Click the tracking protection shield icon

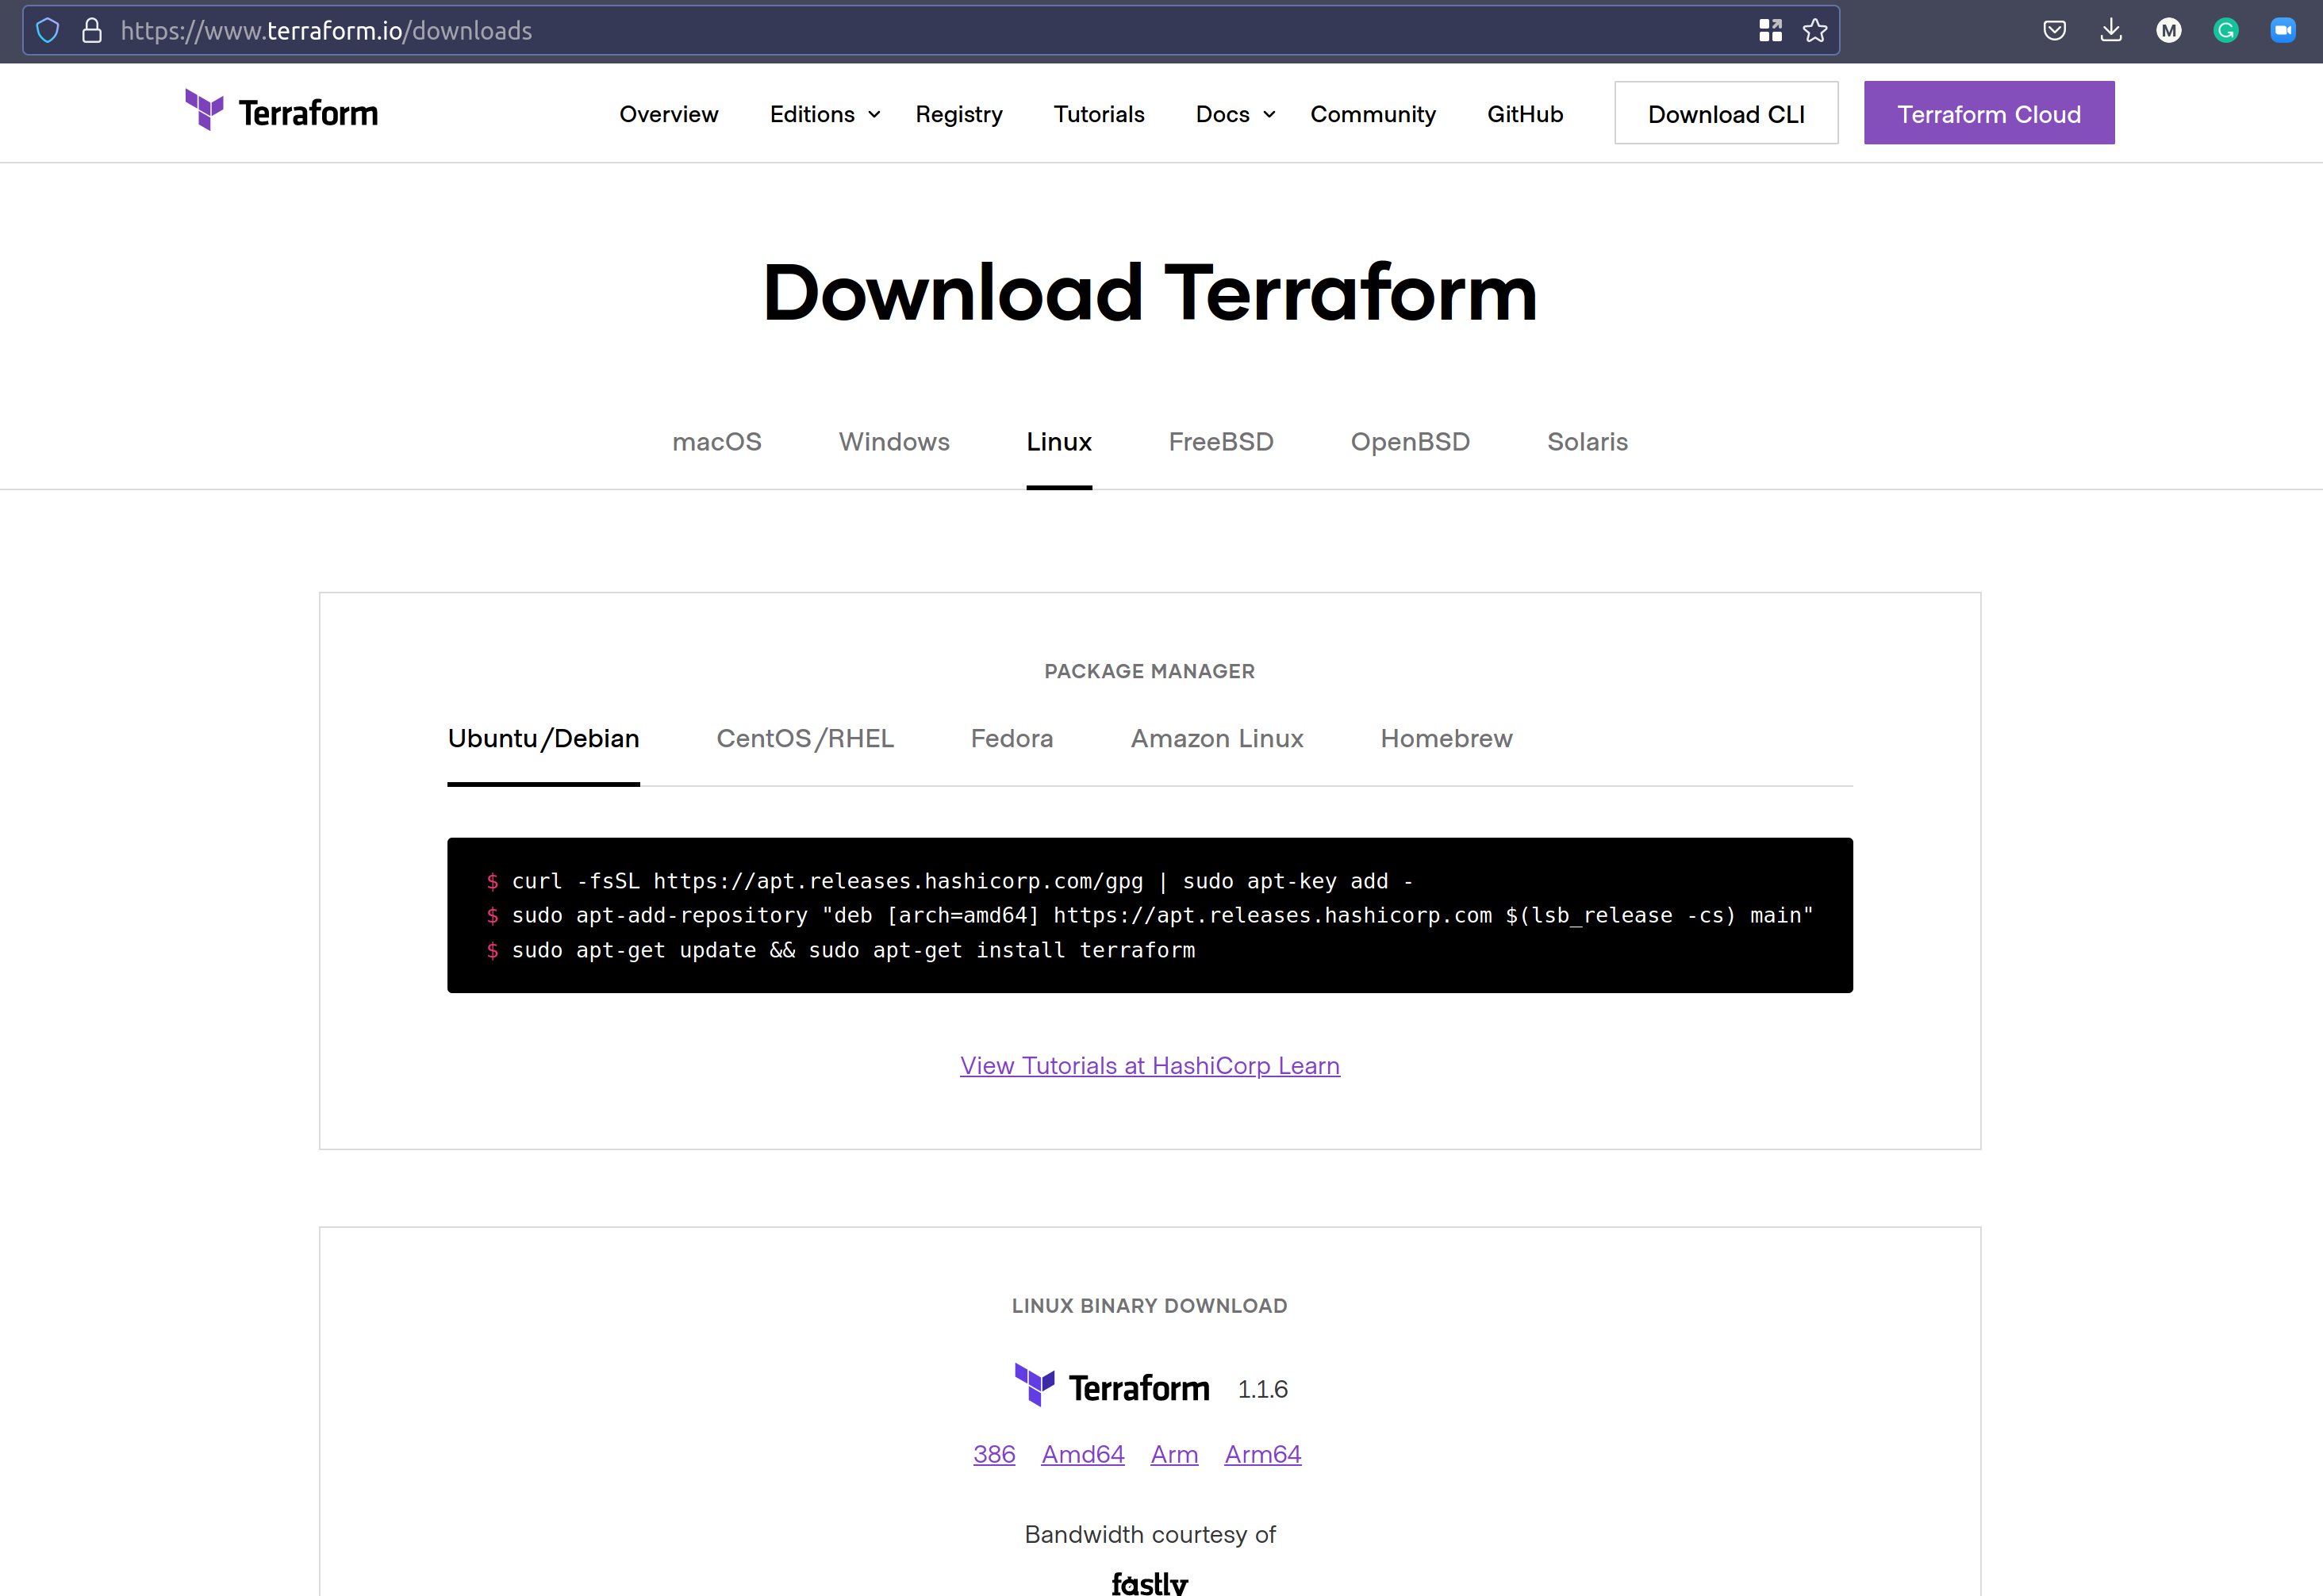[x=48, y=30]
